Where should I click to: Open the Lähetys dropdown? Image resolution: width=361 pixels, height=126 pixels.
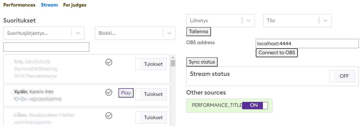coord(220,21)
